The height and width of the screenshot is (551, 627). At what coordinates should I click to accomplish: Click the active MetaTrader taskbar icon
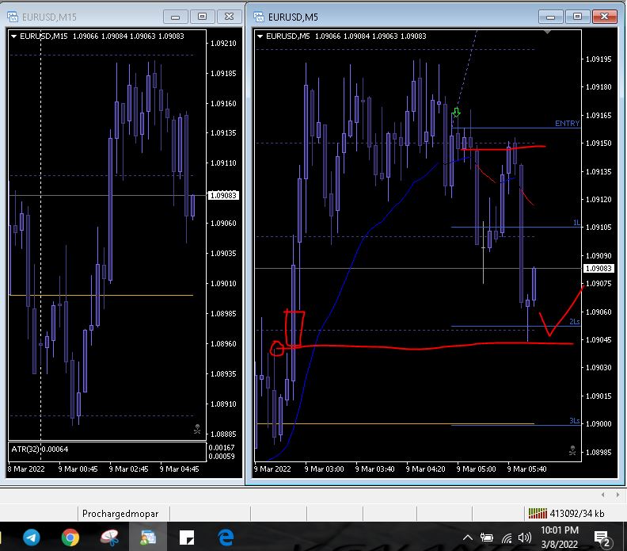pos(148,538)
